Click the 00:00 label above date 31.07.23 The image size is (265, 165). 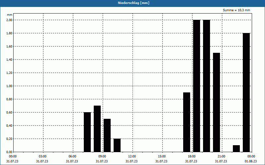13,156
